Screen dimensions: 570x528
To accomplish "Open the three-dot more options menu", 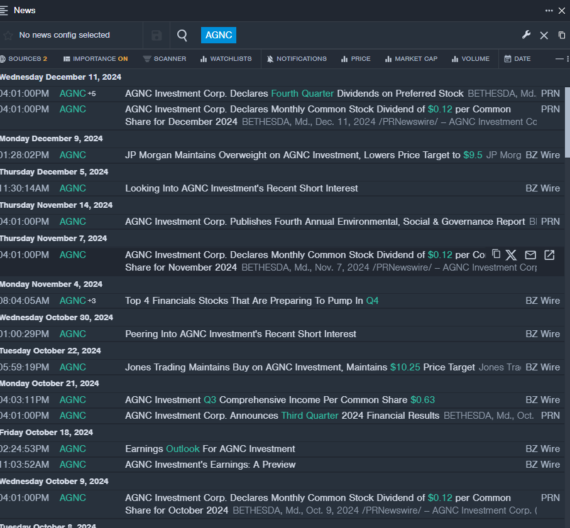I will tap(549, 11).
